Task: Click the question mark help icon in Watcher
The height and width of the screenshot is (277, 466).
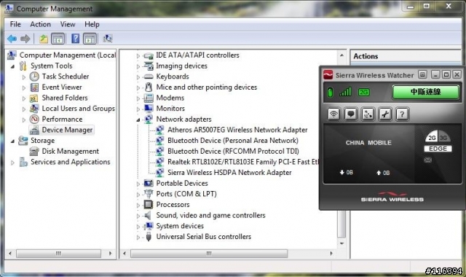Action: (402, 114)
